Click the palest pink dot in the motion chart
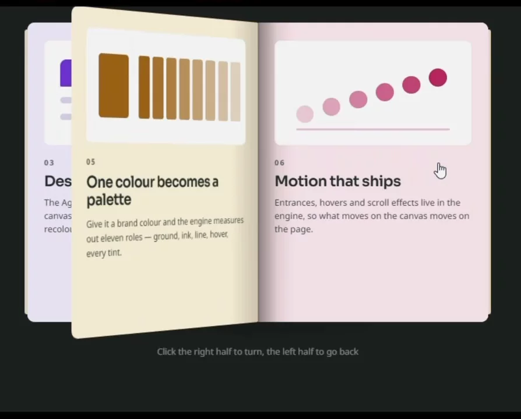521x419 pixels. (305, 114)
